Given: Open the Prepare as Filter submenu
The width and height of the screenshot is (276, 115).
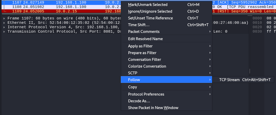Looking at the screenshot, I should pyautogui.click(x=167, y=53).
